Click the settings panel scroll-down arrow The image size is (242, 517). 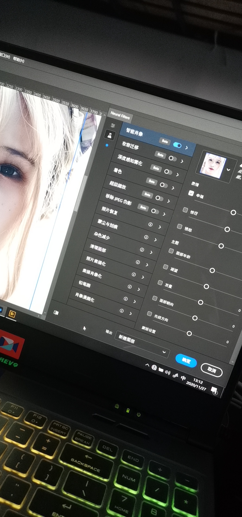pyautogui.click(x=233, y=362)
